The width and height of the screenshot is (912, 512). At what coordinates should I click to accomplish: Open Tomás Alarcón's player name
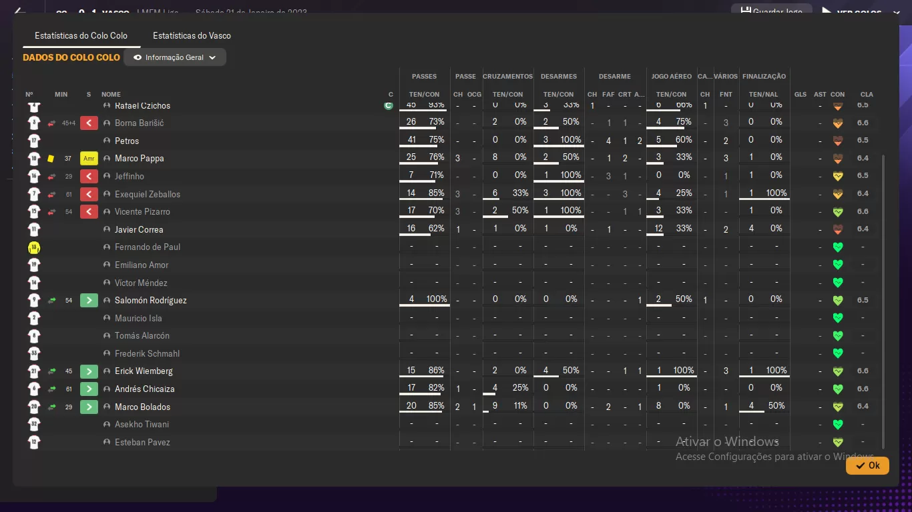tap(142, 335)
